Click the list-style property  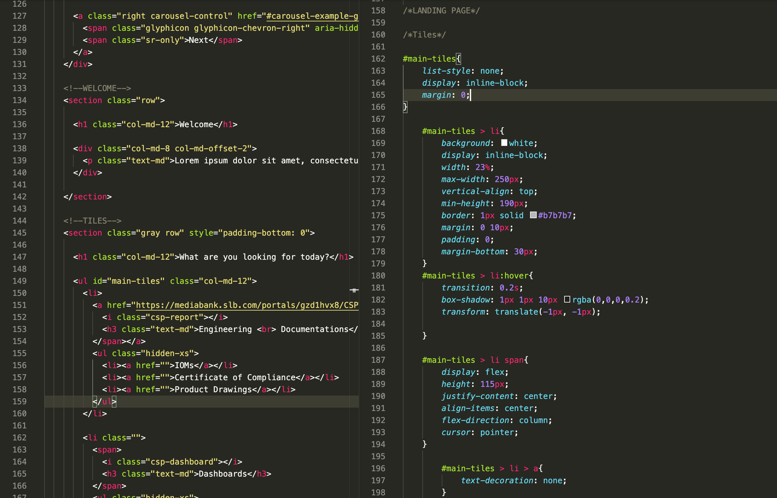coord(446,71)
